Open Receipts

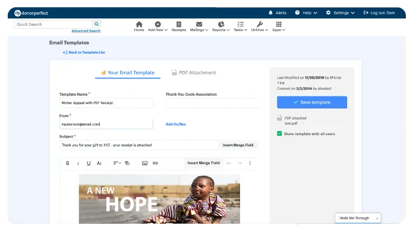tap(179, 27)
